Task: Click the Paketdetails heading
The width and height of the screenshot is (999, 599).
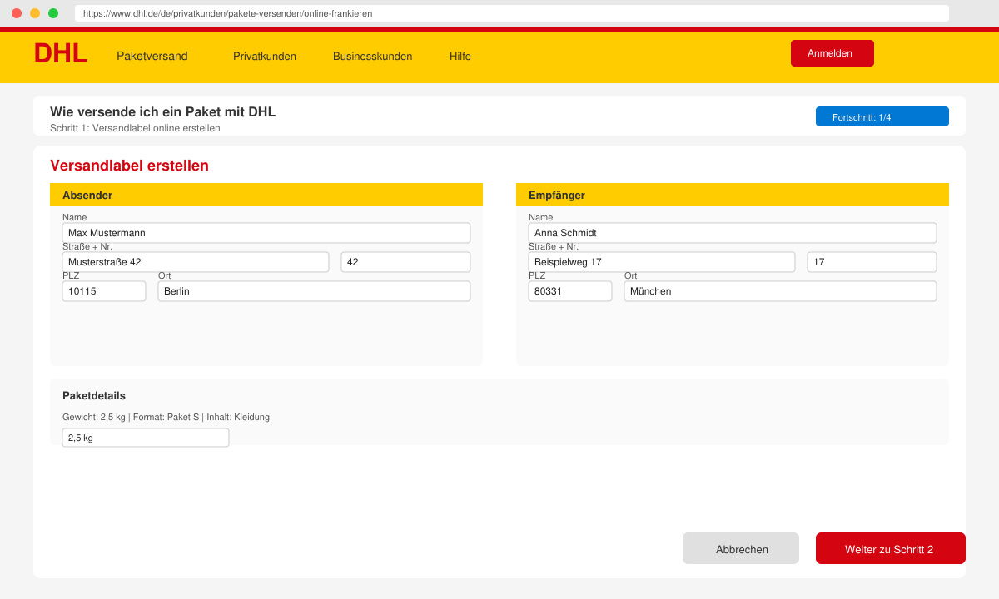Action: click(94, 396)
